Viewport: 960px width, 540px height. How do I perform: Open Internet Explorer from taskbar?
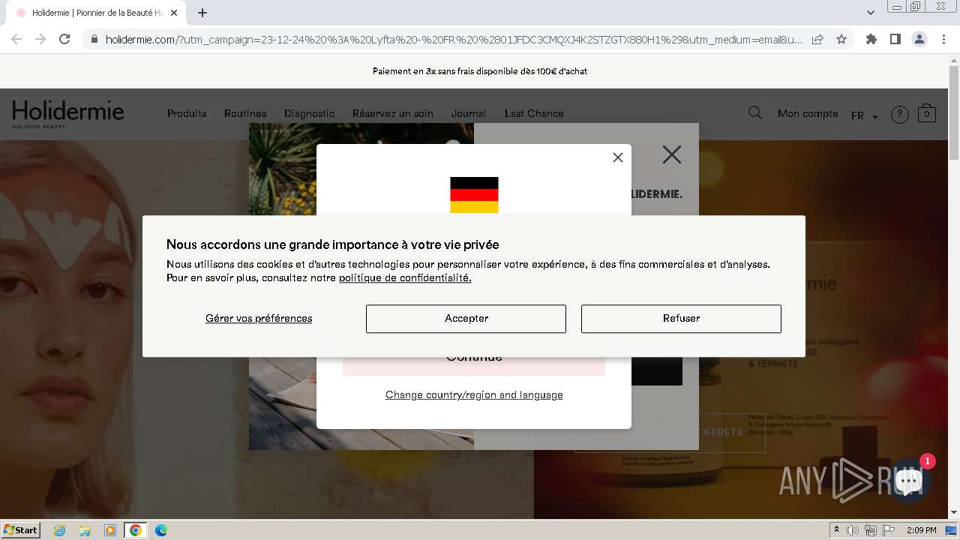[x=59, y=530]
